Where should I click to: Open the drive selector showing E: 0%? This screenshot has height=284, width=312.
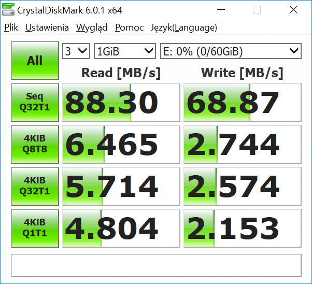[x=230, y=51]
